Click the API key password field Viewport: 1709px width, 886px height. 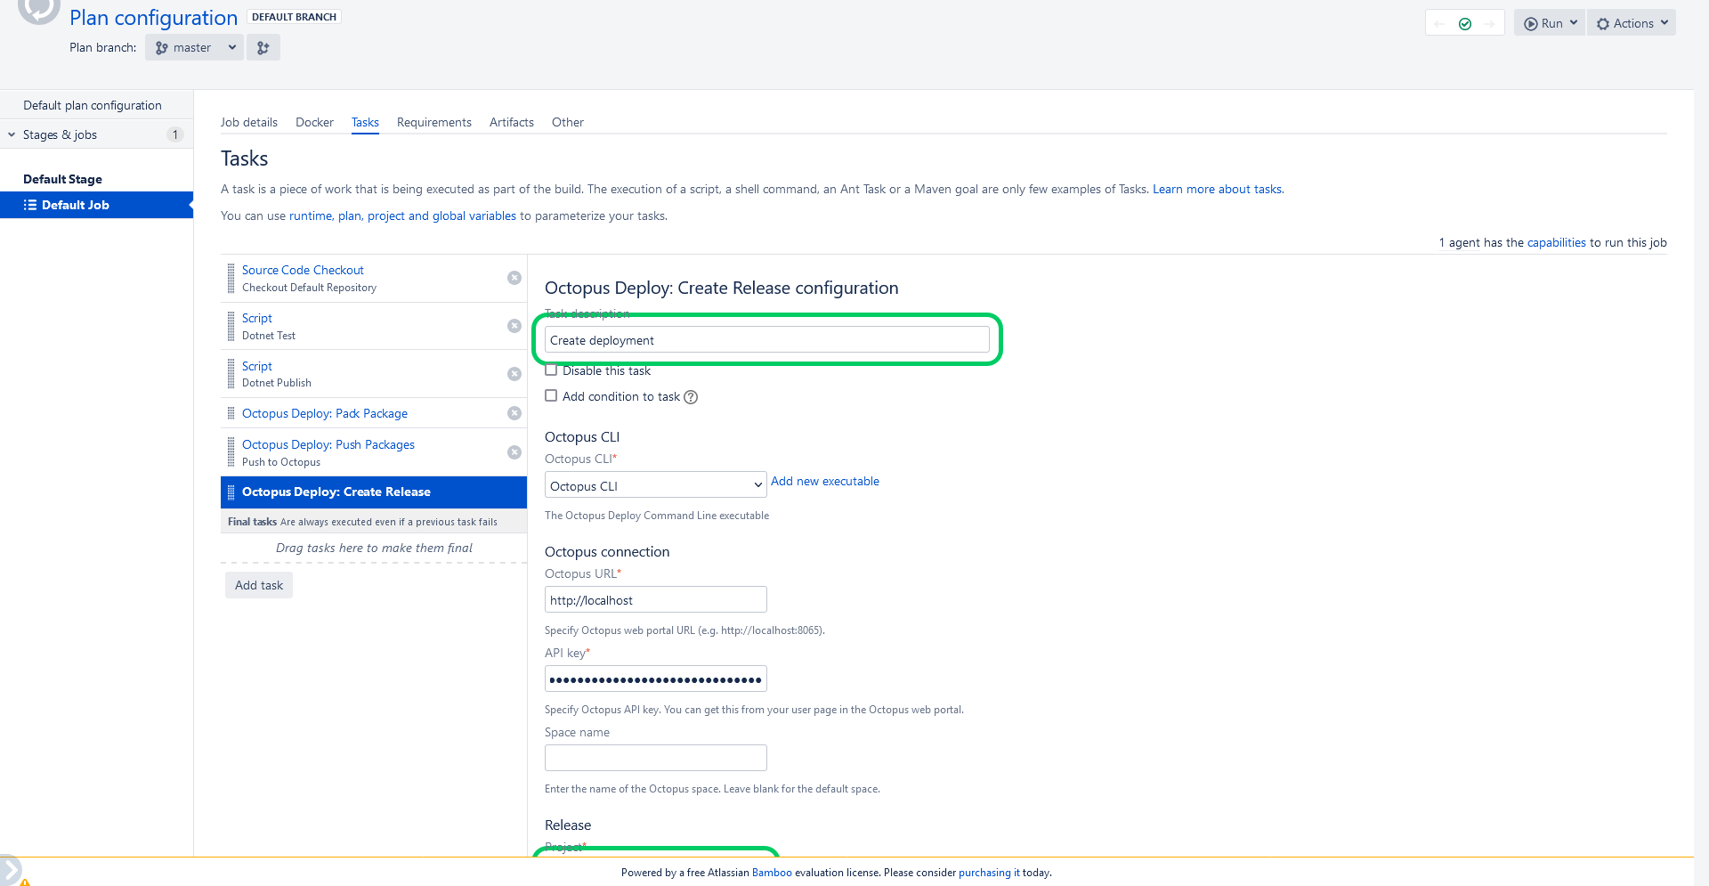tap(655, 679)
